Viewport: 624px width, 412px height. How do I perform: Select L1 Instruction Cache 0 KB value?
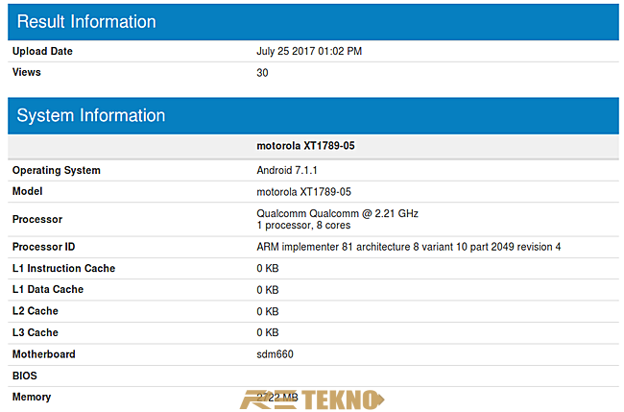pos(268,268)
